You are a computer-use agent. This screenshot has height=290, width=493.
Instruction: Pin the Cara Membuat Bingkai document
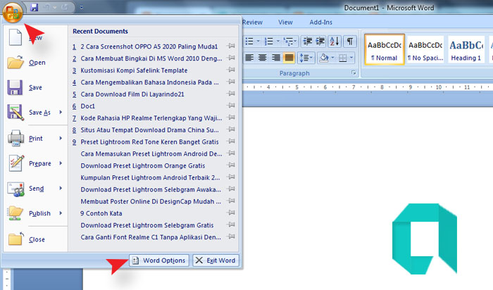tap(231, 58)
